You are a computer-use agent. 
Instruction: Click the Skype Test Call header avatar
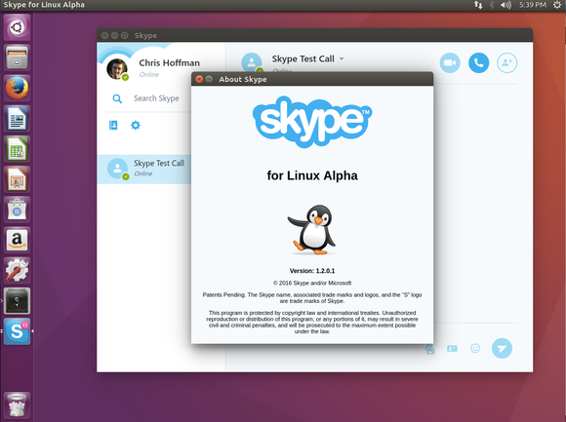(x=252, y=62)
